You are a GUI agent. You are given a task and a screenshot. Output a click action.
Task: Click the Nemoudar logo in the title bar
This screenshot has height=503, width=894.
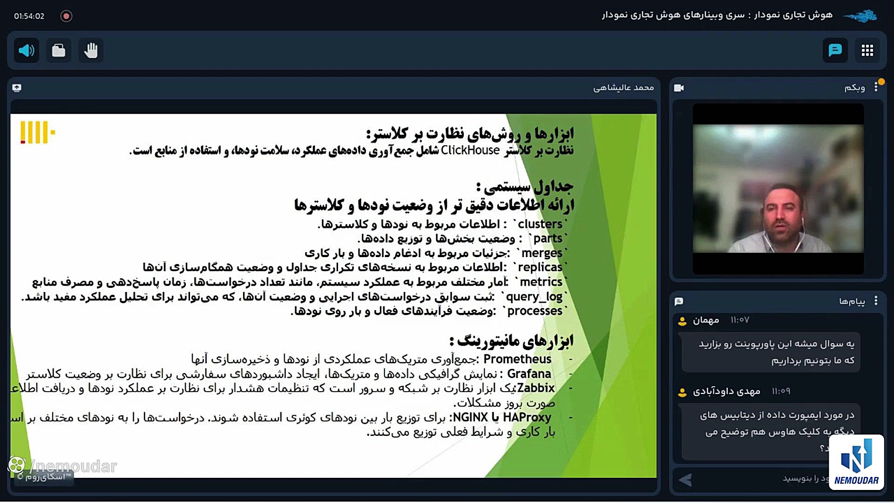[860, 16]
